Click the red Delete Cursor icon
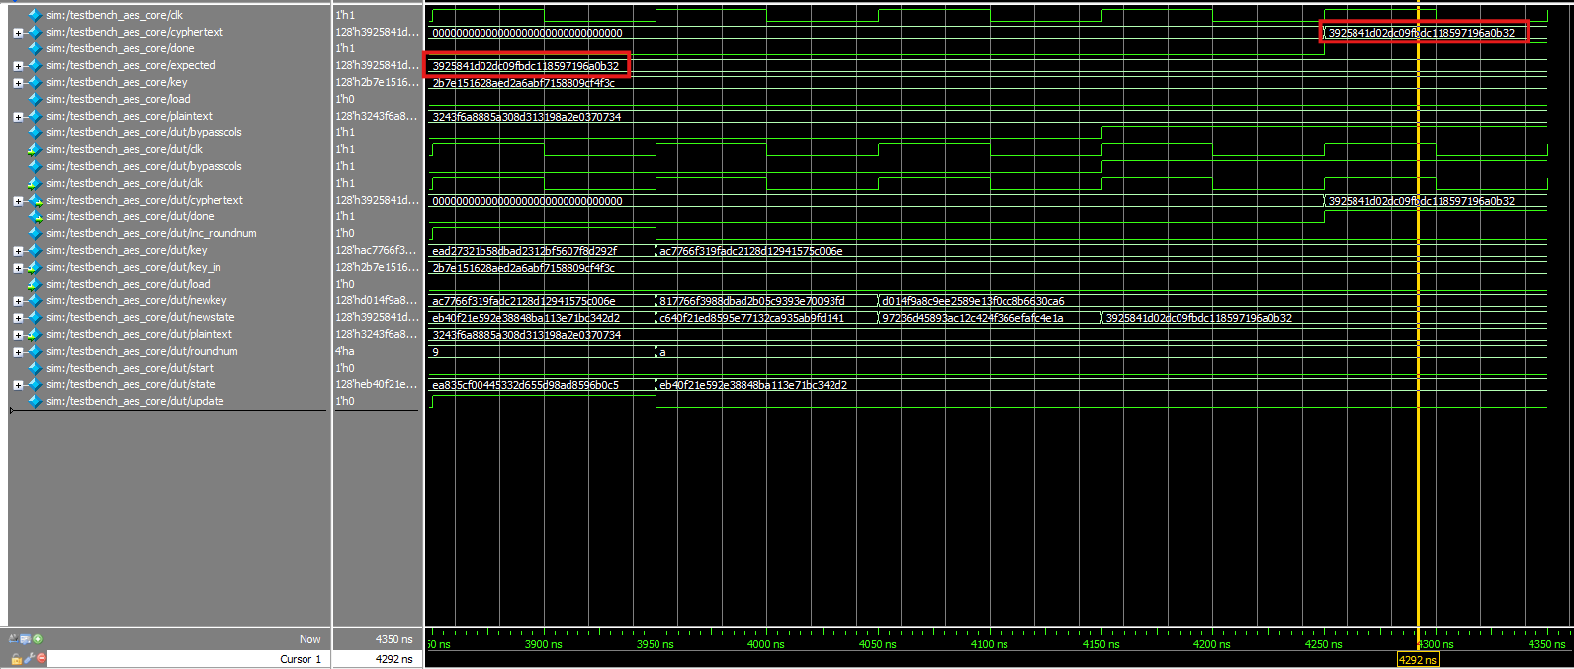1574x669 pixels. click(x=41, y=659)
